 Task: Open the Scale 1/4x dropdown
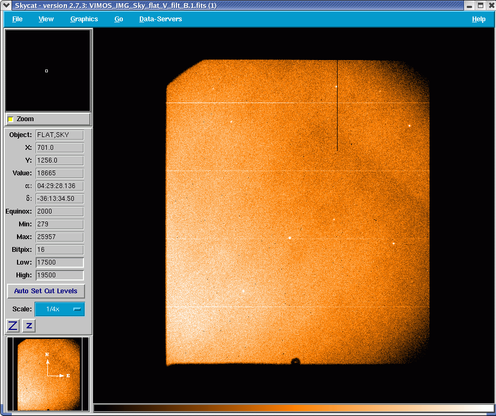[60, 309]
